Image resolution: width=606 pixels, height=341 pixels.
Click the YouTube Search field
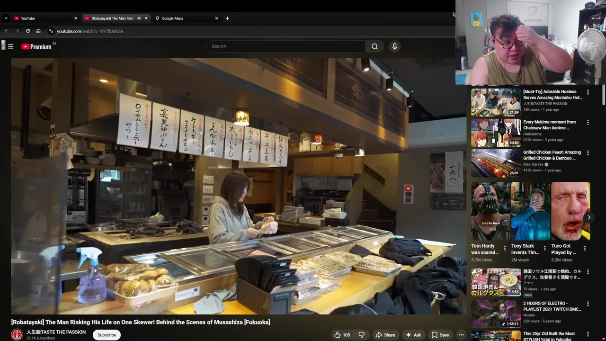point(285,46)
